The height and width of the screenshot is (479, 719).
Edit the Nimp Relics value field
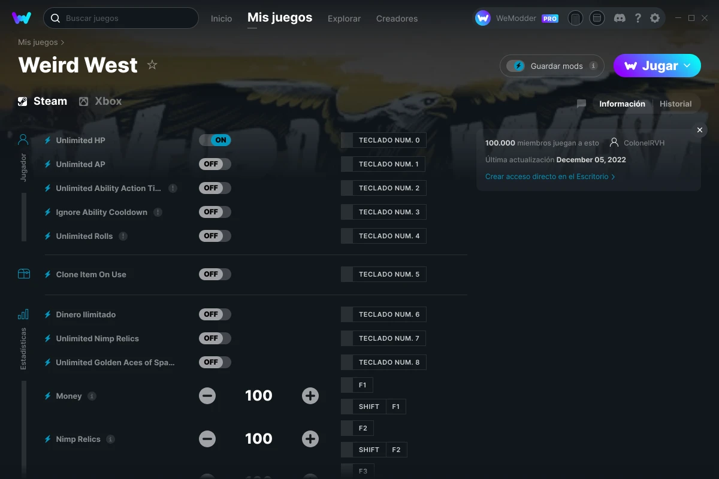tap(259, 439)
